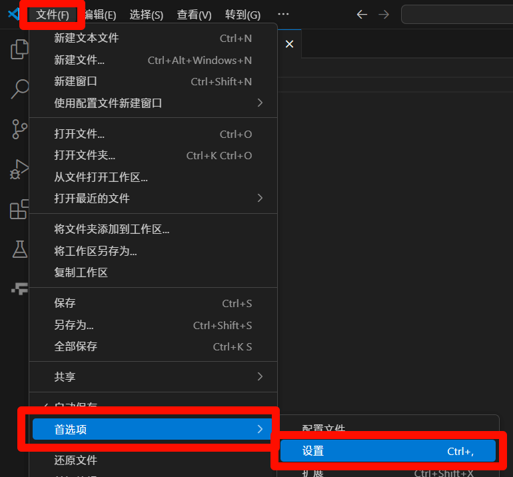The height and width of the screenshot is (477, 513).
Task: Choose 新建窗口 menu entry
Action: coord(153,81)
